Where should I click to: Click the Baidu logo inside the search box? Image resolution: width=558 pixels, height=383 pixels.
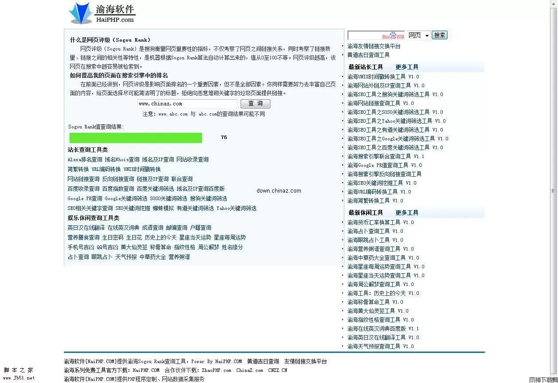coord(392,35)
